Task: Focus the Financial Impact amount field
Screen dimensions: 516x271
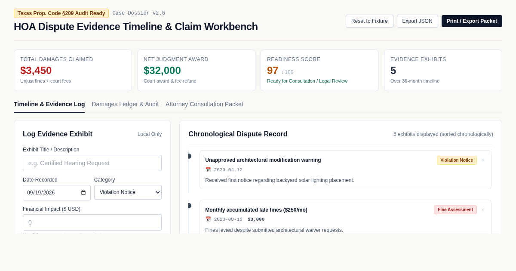Action: point(92,222)
